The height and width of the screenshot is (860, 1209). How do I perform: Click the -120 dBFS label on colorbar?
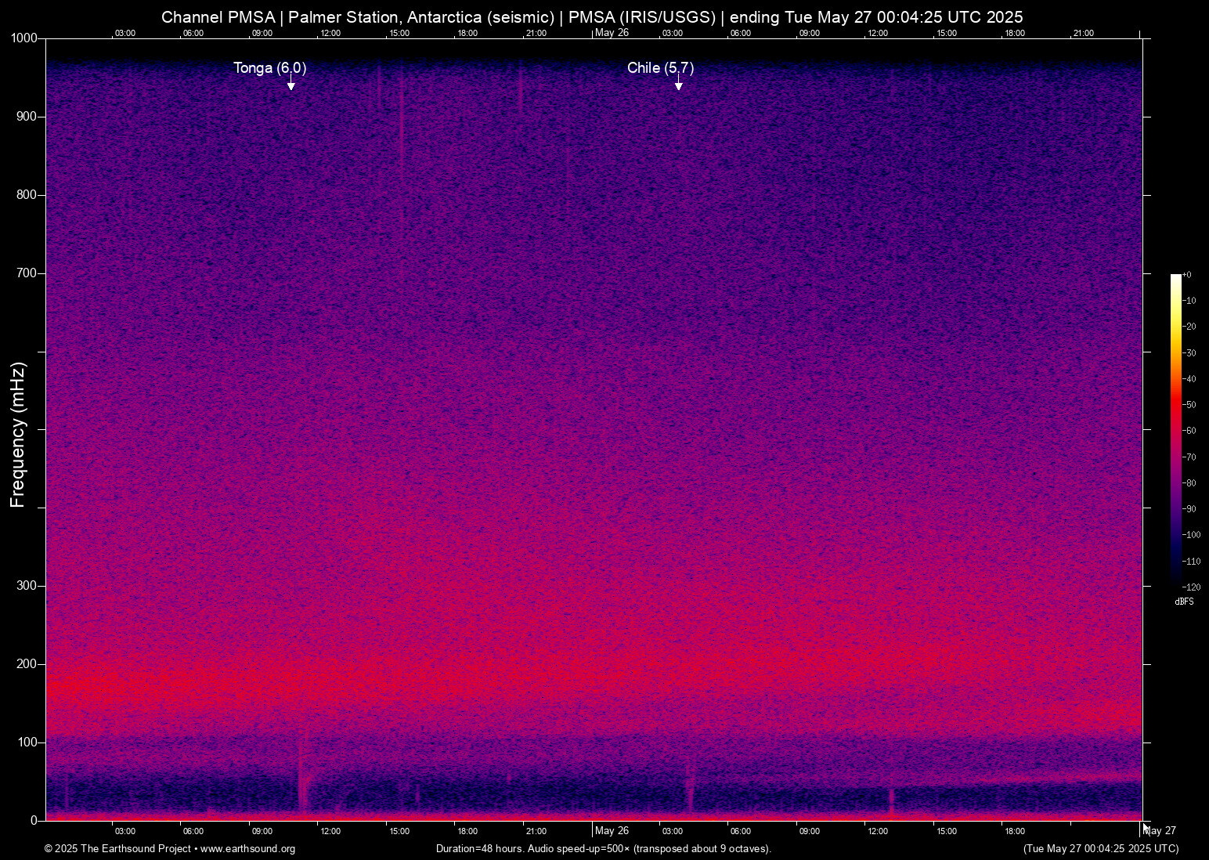(x=1191, y=587)
